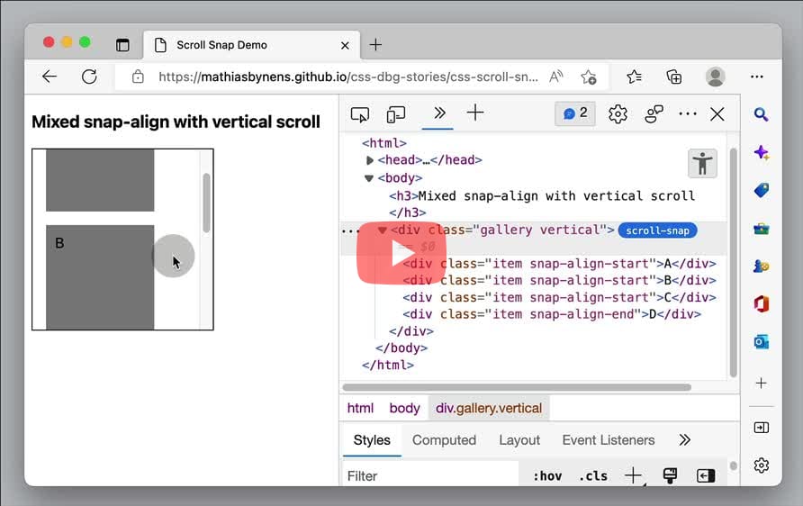Add a new style rule plus
The width and height of the screenshot is (803, 506).
pos(634,475)
